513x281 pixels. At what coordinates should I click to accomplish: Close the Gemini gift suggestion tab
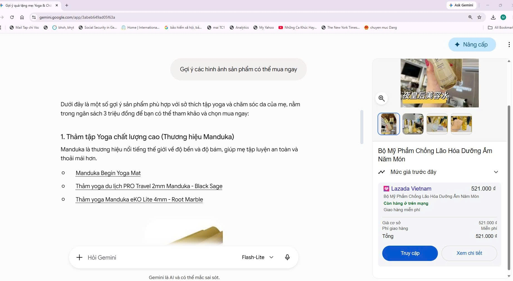point(57,5)
